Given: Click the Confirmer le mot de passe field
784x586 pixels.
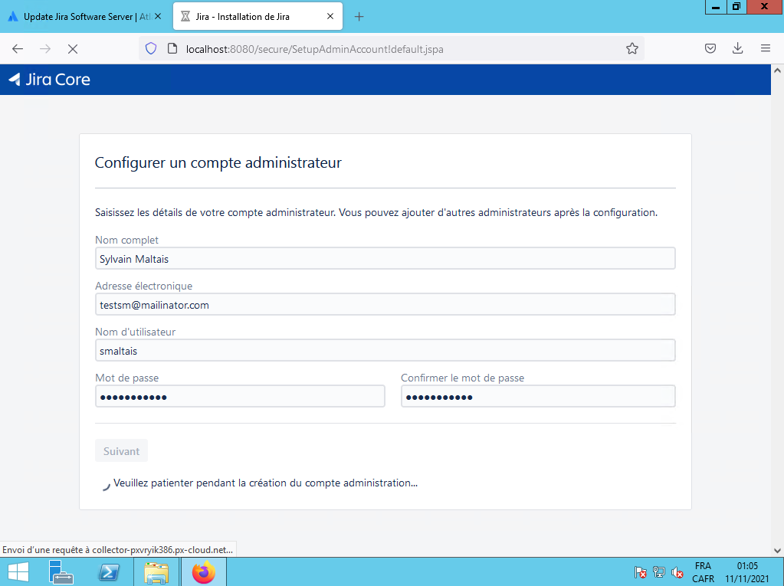Looking at the screenshot, I should click(x=537, y=396).
